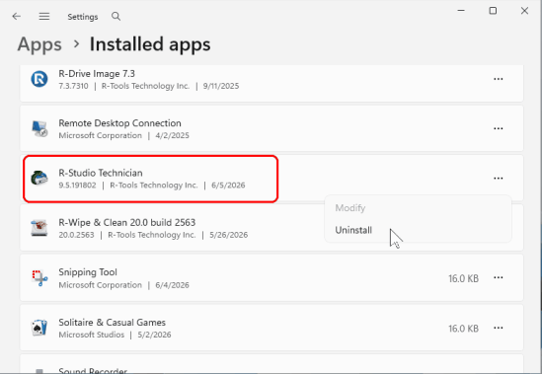Click version 20.0.2563 text

click(76, 235)
